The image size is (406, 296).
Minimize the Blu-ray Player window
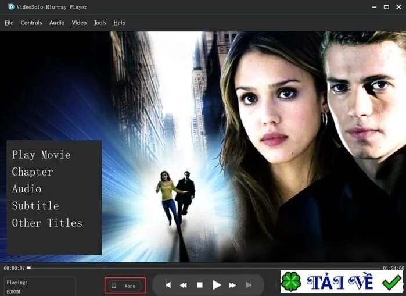[374, 7]
